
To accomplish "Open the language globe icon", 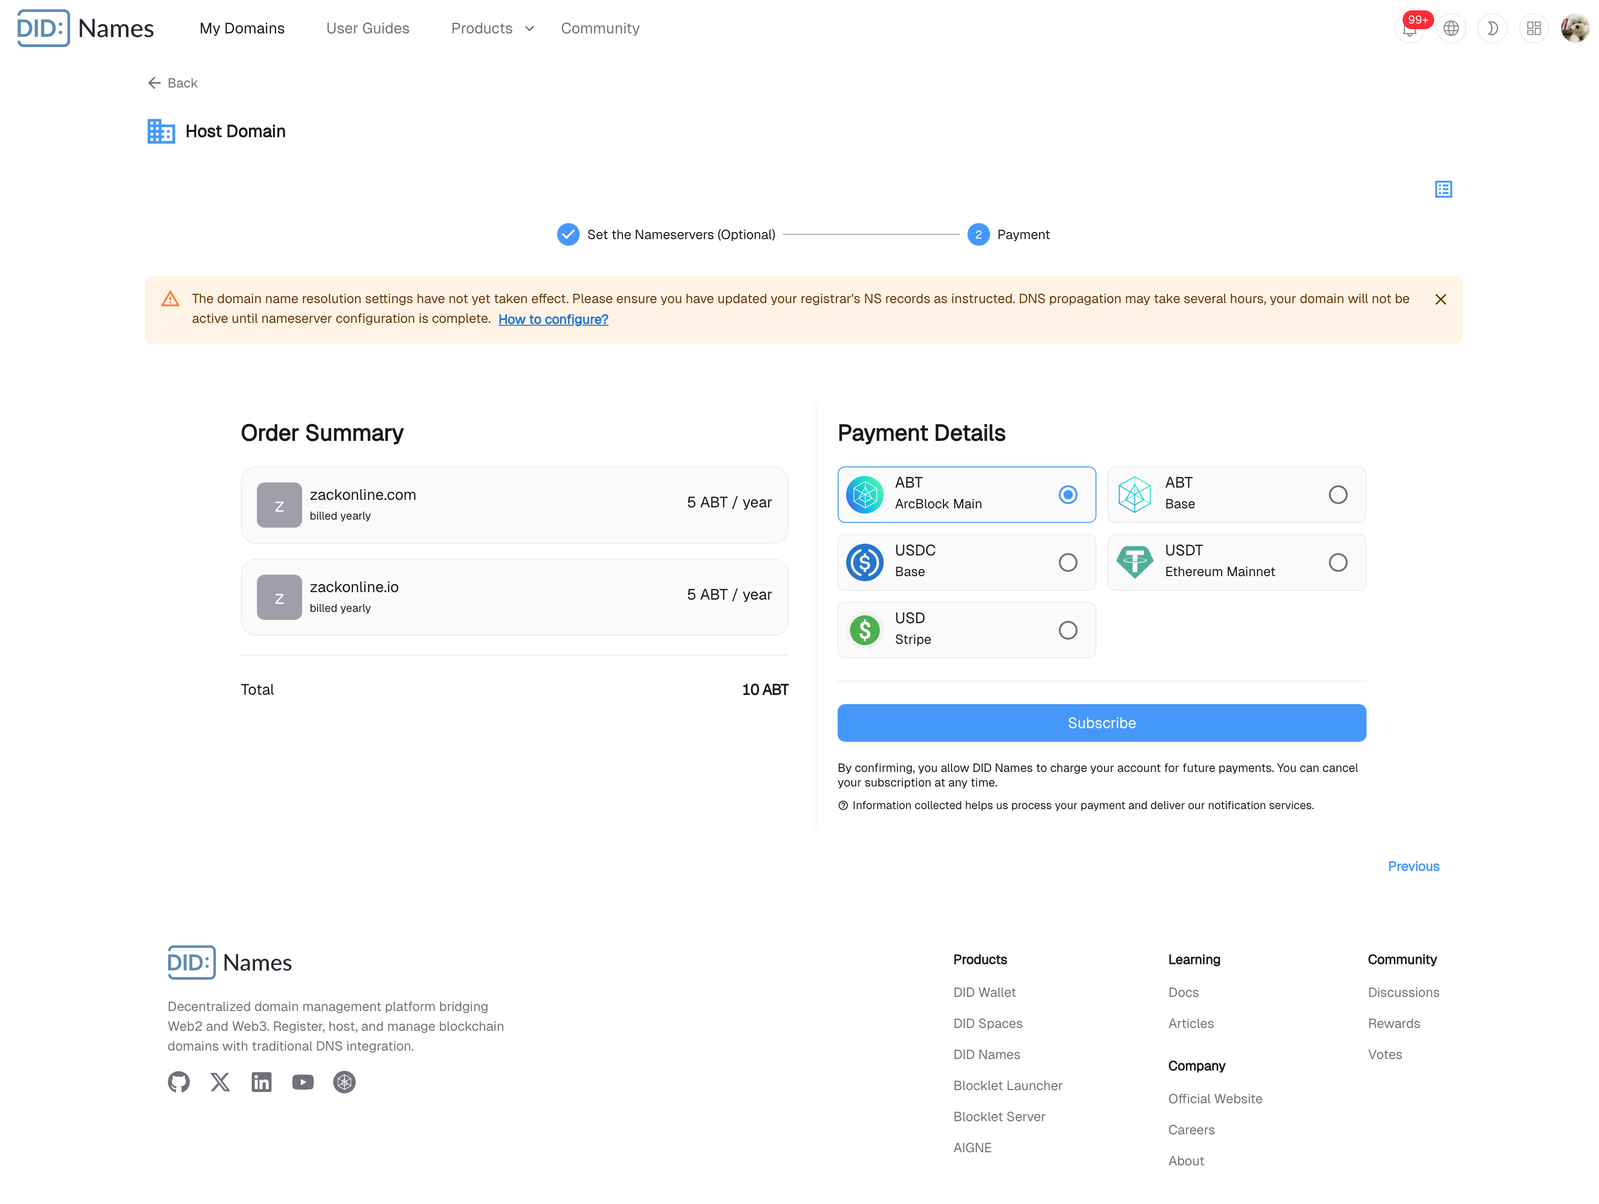I will pos(1450,29).
